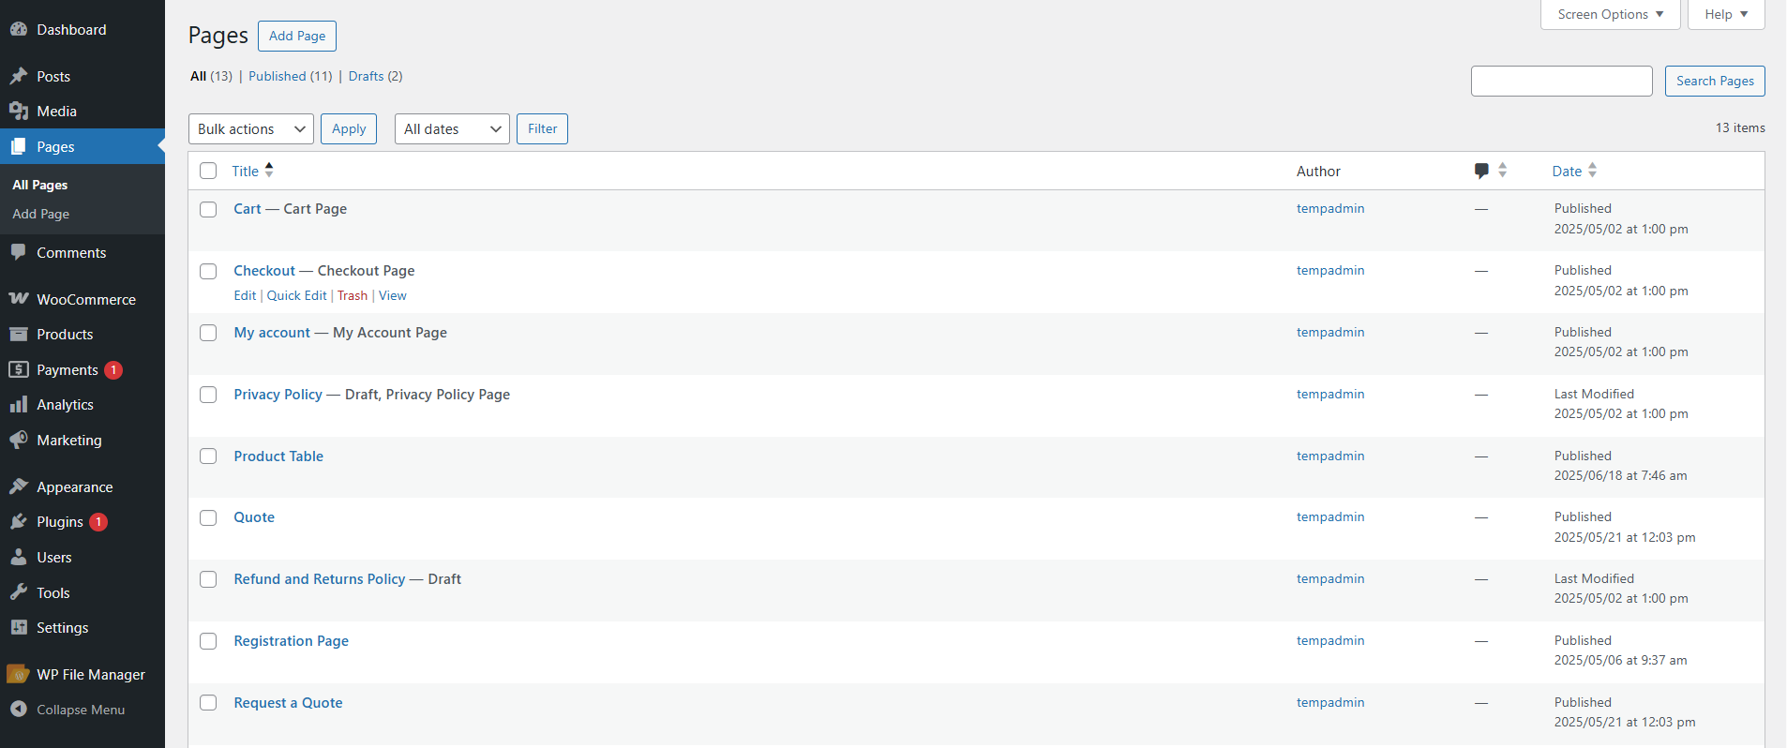
Task: Click the Marketing megaphone icon
Action: click(19, 440)
